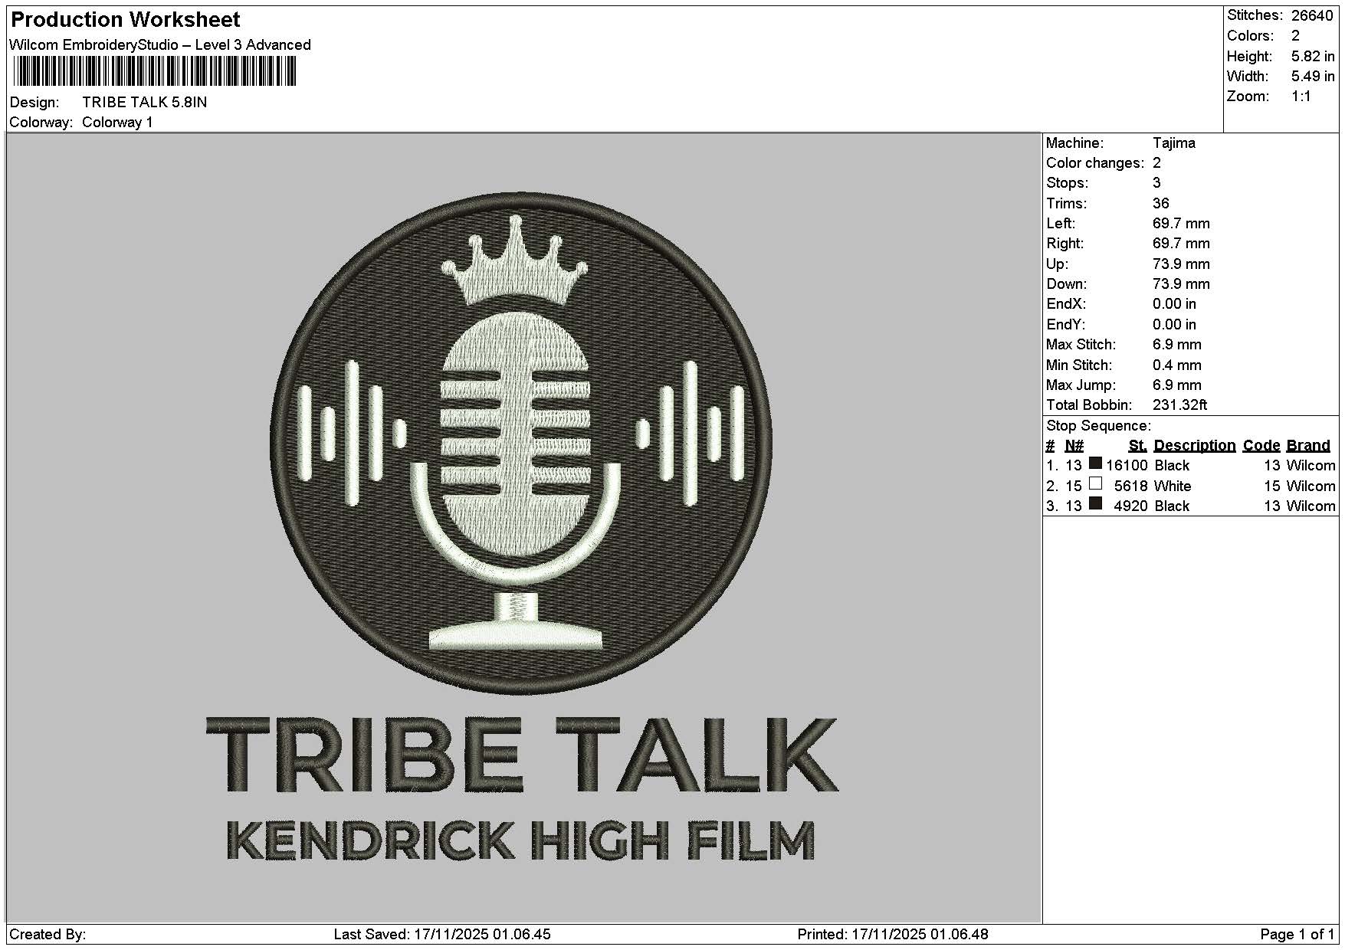Click the "White" description in stop row 2
This screenshot has width=1345, height=950.
coord(1173,486)
